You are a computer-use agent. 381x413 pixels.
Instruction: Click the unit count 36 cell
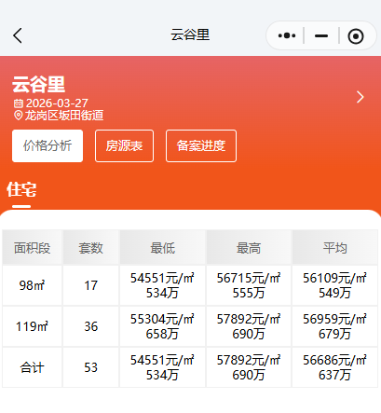pos(90,326)
